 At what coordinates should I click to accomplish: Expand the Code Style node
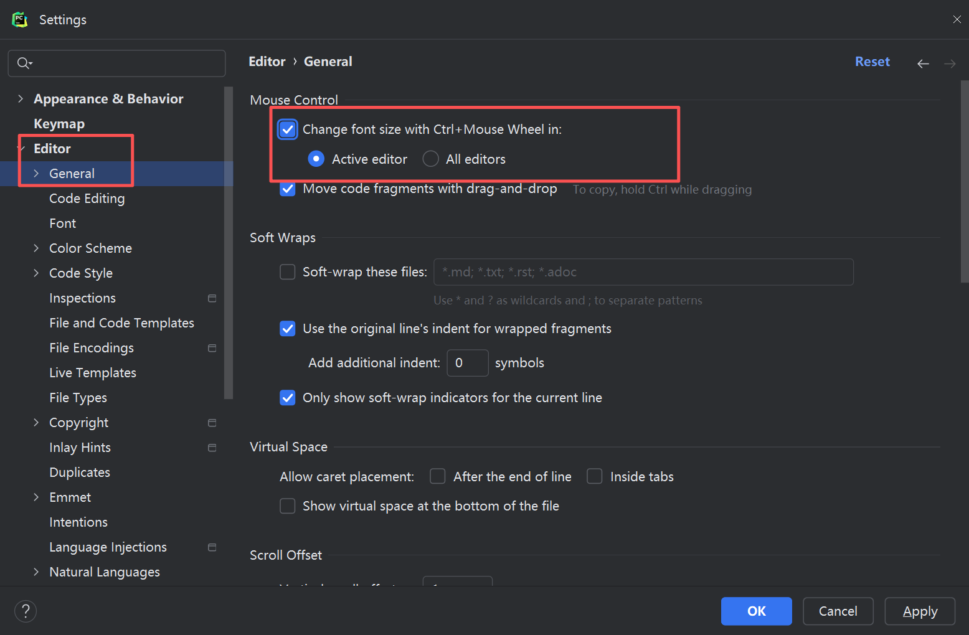tap(36, 273)
